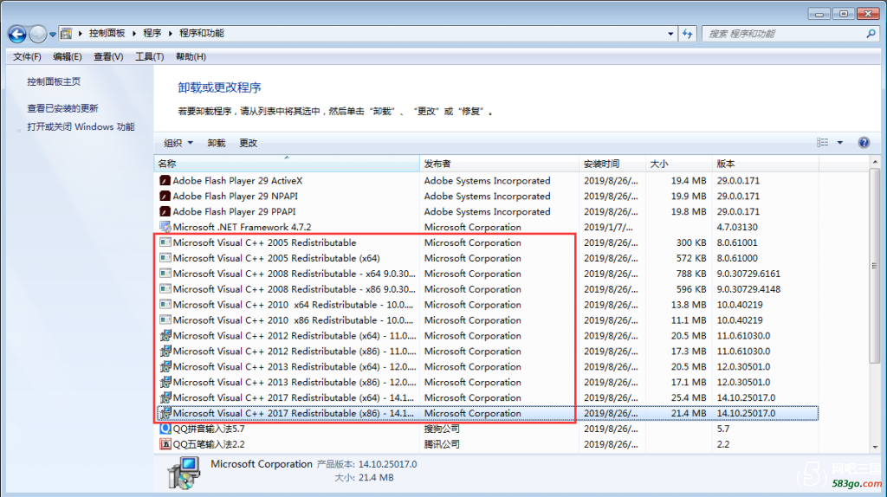Click the 2019/1/7 install date cell

coord(608,228)
